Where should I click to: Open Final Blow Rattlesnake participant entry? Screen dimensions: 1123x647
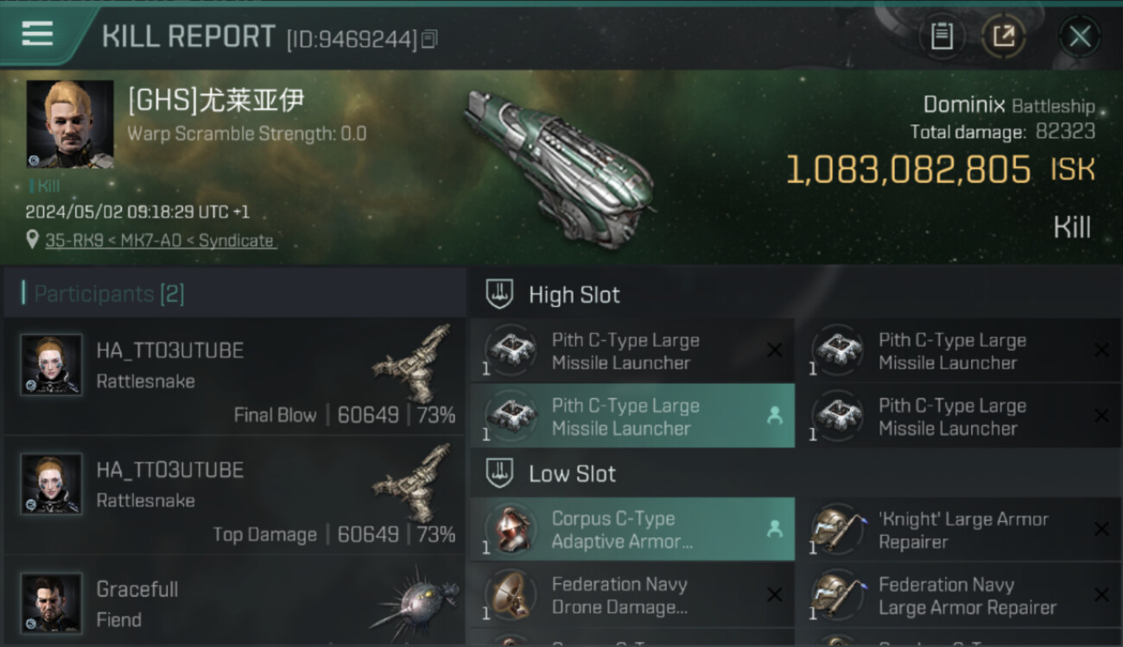pos(233,376)
